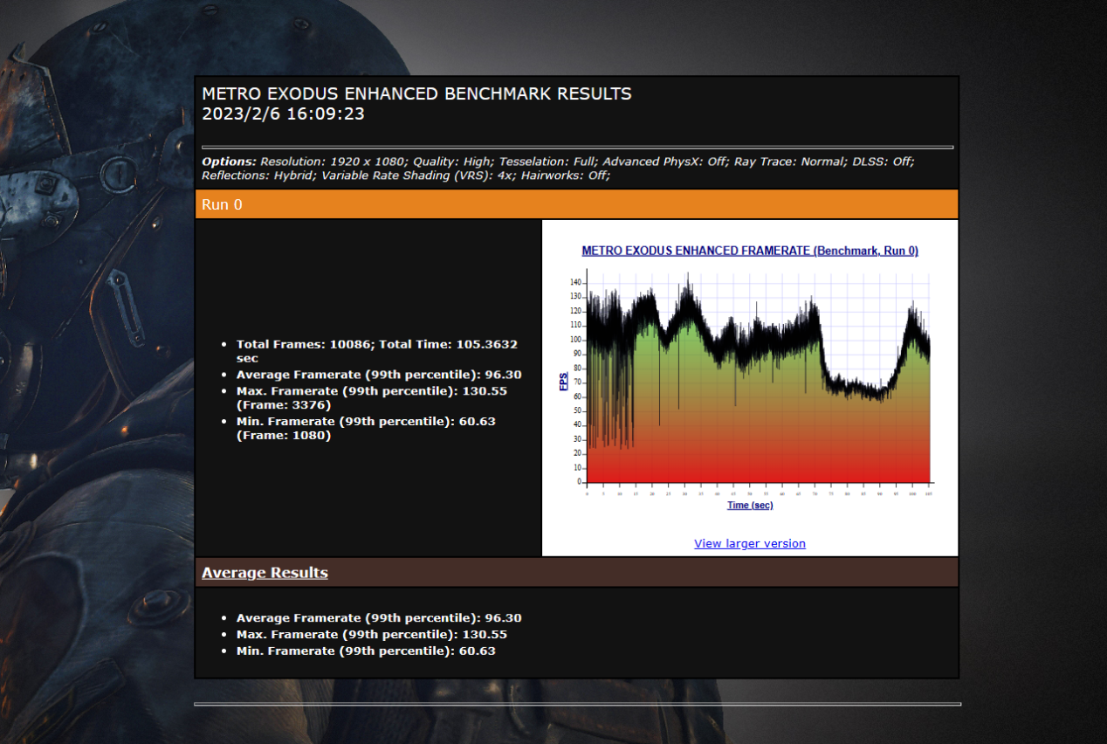Click the horizontal divider below the timestamp
Screen dimensions: 1107x744
(x=577, y=147)
